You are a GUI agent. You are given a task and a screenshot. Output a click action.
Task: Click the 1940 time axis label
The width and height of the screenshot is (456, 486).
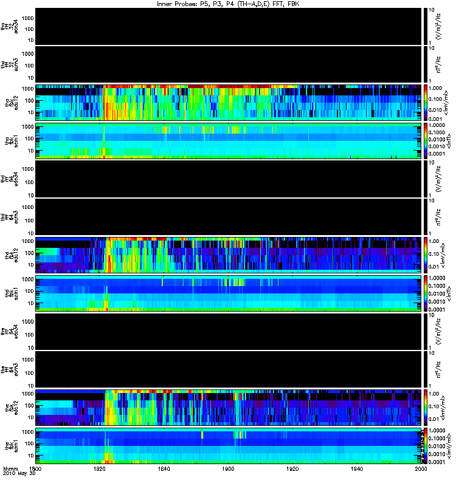click(357, 468)
